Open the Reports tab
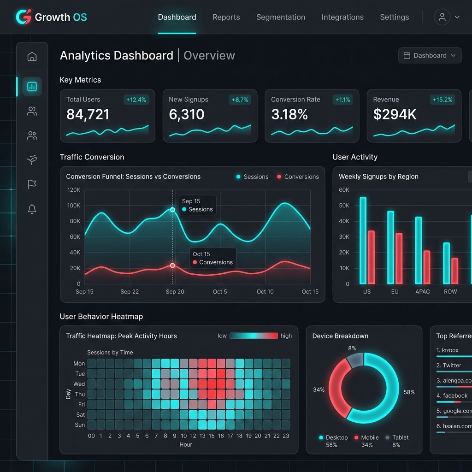Viewport: 472px width, 472px height. [226, 17]
